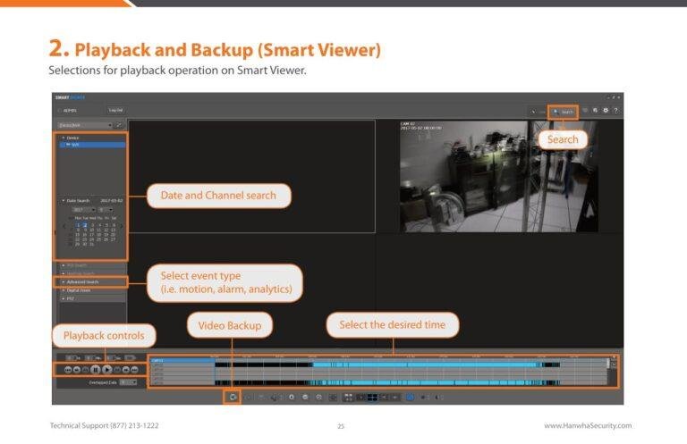Click the refresh icon beside the device dropdown

click(x=119, y=125)
